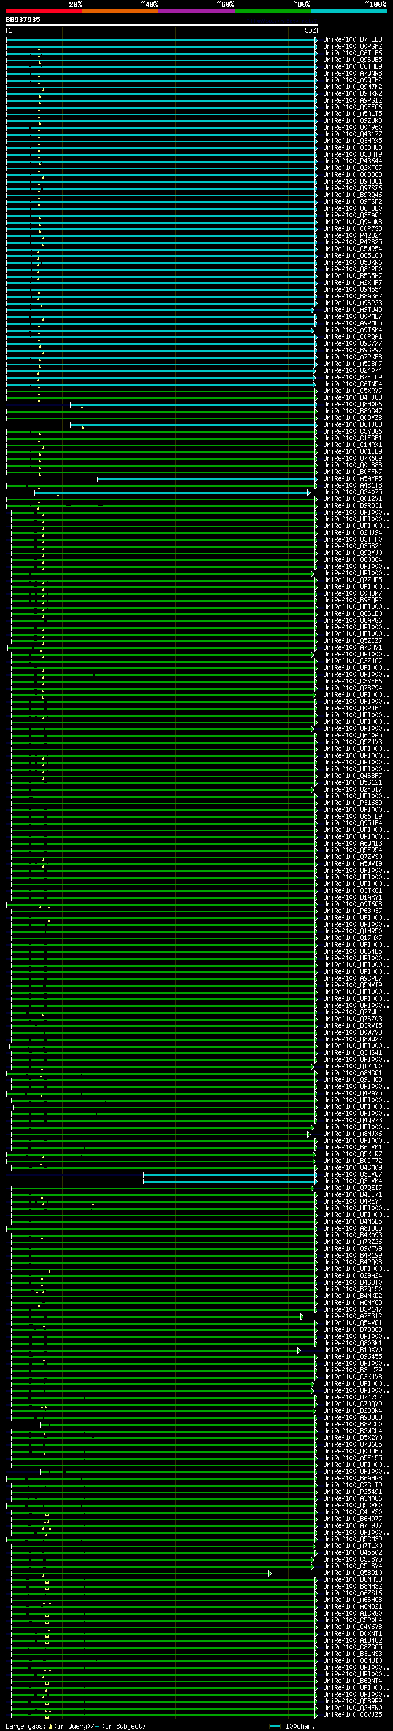
Task: Click the alignment end arrow for UniRef100_O24075
Action: [309, 492]
